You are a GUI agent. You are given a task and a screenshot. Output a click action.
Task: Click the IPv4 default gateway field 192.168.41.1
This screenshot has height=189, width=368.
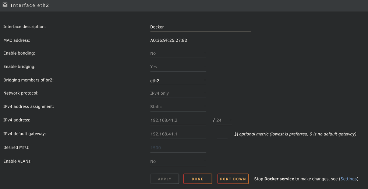coord(178,134)
